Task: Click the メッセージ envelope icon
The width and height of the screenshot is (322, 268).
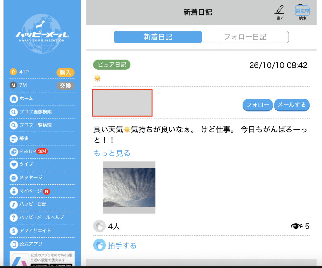Action: 14,178
